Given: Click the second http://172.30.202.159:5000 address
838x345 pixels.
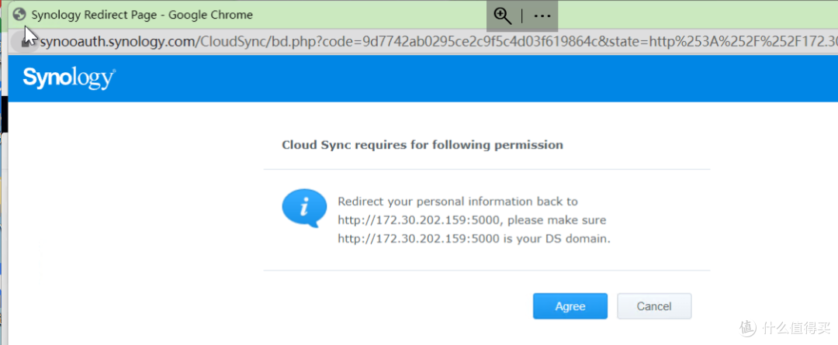Looking at the screenshot, I should (x=418, y=239).
